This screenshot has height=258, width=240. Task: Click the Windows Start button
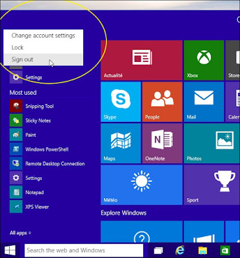(x=10, y=250)
